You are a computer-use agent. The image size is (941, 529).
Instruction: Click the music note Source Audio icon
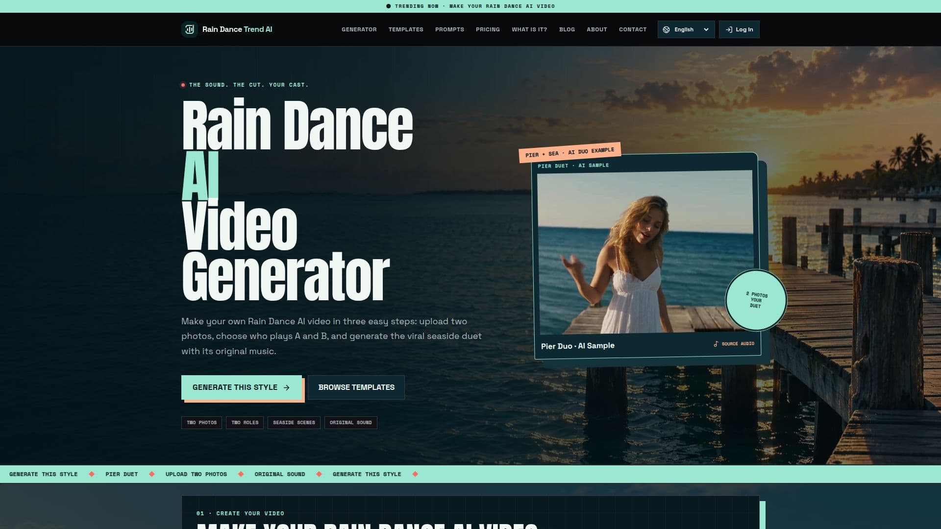pyautogui.click(x=716, y=344)
